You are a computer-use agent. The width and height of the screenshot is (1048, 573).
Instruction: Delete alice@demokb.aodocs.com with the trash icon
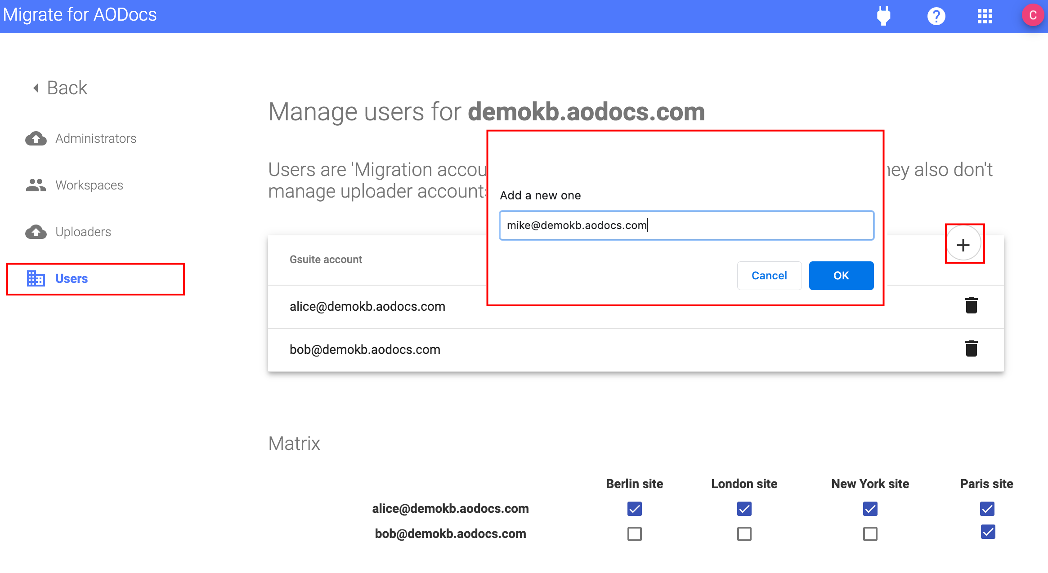(x=971, y=305)
